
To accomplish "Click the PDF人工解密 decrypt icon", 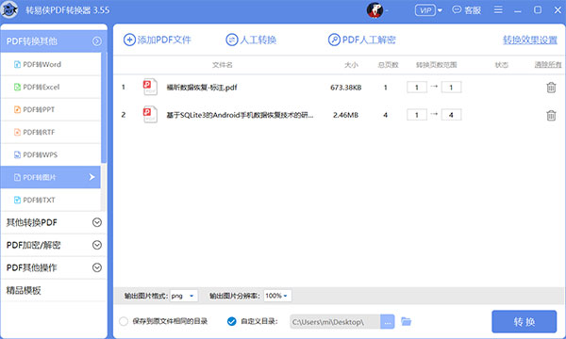I will click(334, 40).
